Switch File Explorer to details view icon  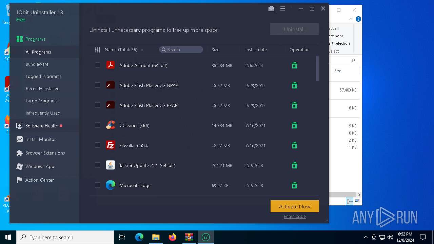pyautogui.click(x=350, y=201)
